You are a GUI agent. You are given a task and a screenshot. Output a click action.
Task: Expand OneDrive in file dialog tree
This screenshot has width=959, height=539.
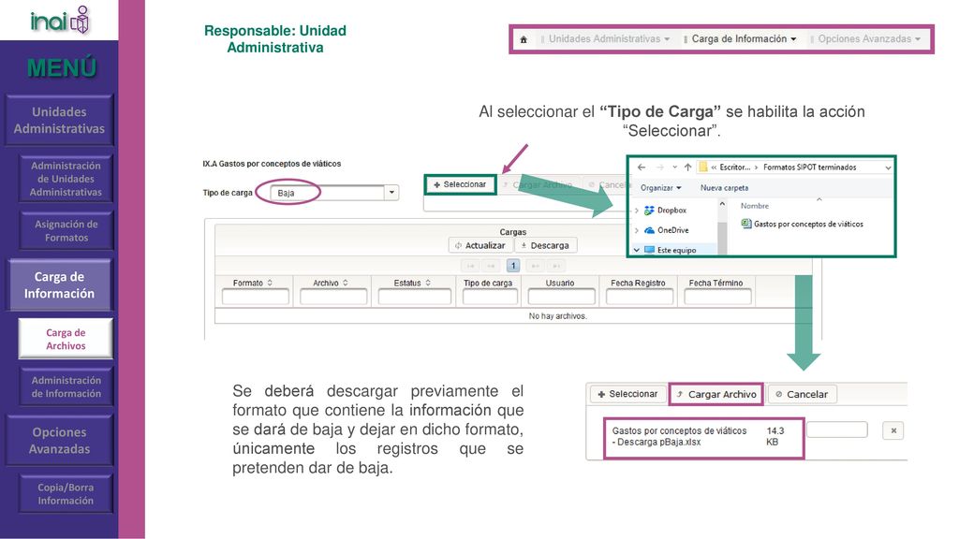pyautogui.click(x=637, y=230)
